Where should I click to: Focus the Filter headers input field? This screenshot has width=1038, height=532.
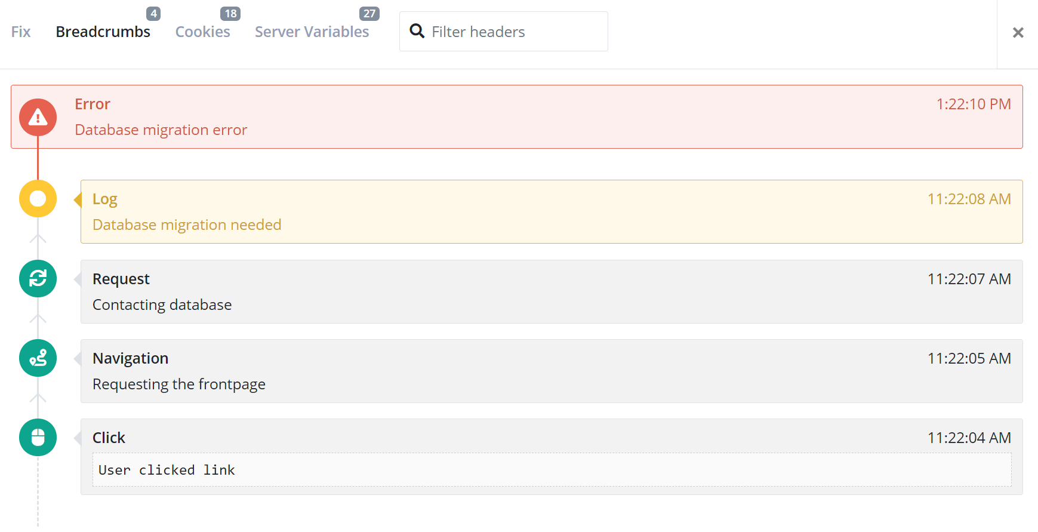(504, 31)
